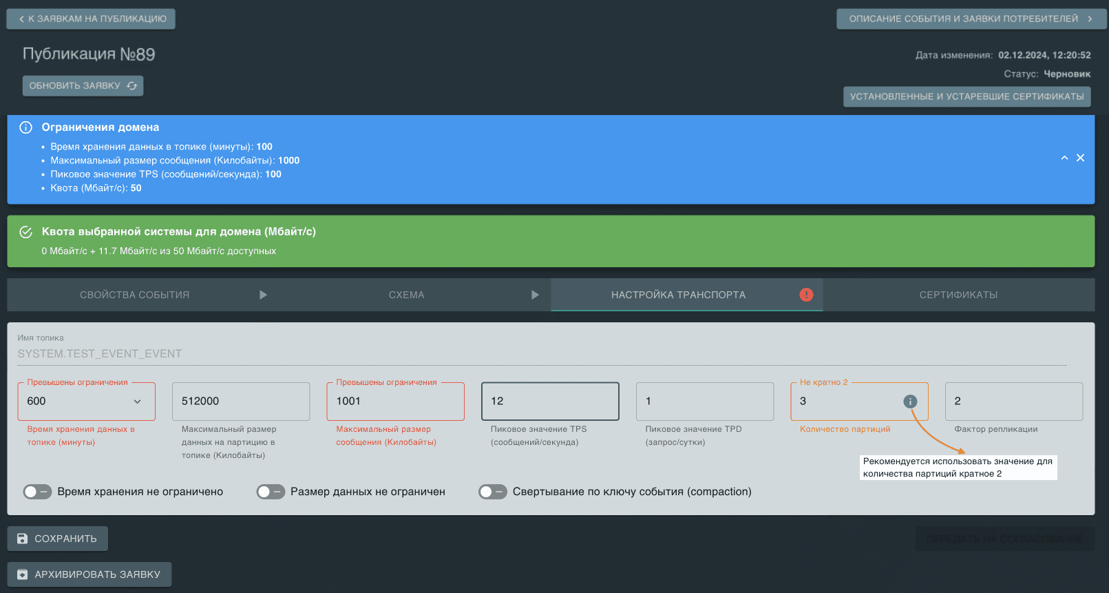
Task: Click the arrow after Свойства события step
Action: click(x=263, y=295)
